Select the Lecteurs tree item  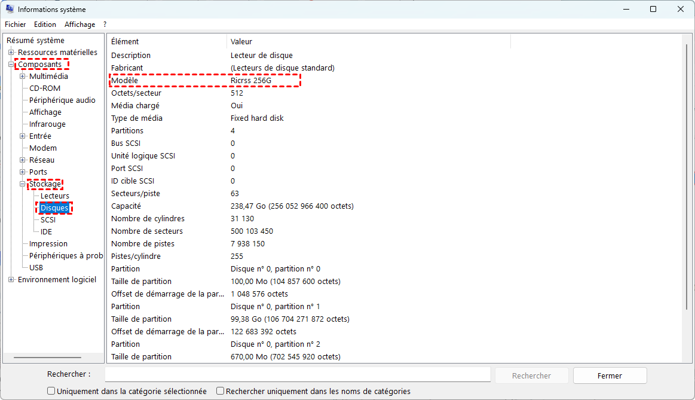click(55, 196)
